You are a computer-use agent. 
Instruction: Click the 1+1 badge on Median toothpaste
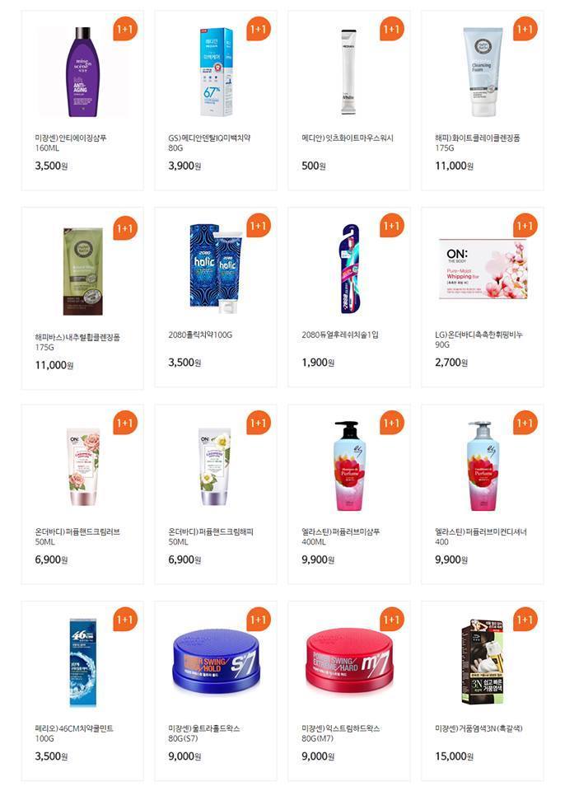[259, 30]
